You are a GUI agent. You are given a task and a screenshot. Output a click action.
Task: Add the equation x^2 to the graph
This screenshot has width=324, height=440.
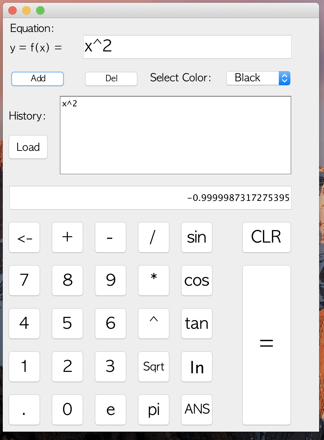[x=37, y=79]
